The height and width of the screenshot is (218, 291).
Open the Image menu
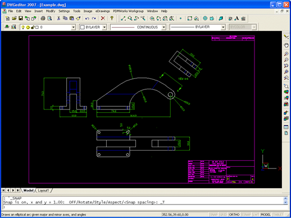[88, 11]
